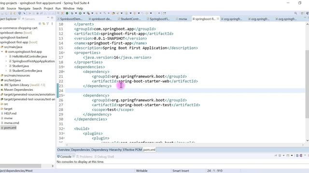Switch to the Problems view tab
The width and height of the screenshot is (309, 173).
tap(84, 157)
